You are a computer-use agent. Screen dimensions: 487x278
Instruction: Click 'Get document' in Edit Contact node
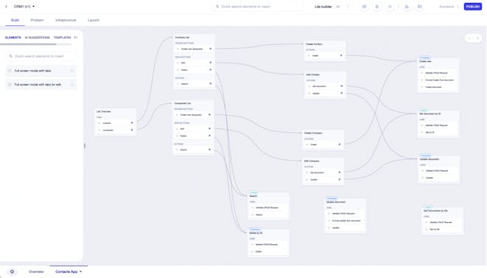click(x=325, y=86)
